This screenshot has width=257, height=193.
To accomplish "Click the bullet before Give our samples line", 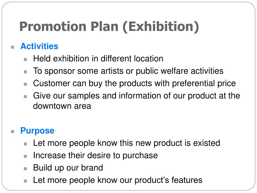I will pyautogui.click(x=25, y=96).
